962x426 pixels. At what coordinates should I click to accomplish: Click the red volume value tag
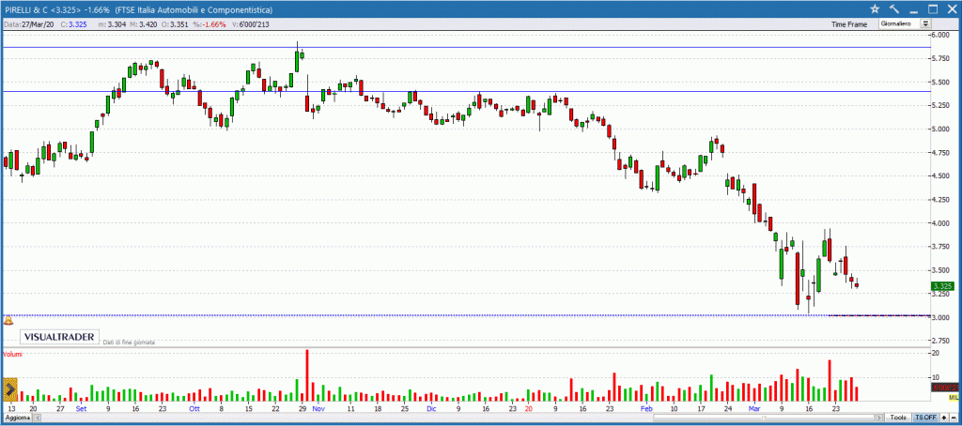tap(944, 388)
